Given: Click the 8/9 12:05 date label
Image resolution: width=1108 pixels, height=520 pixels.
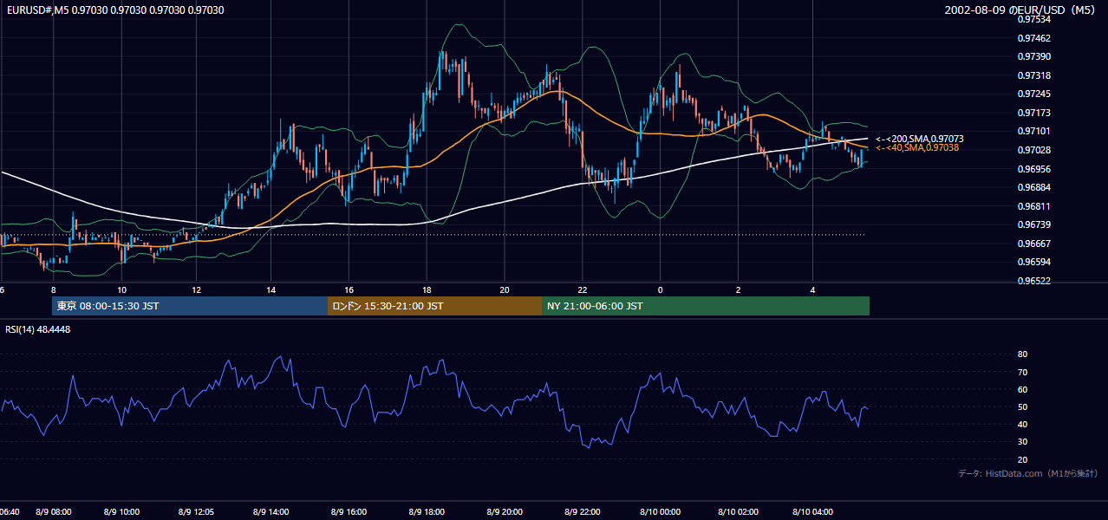Looking at the screenshot, I should [x=196, y=512].
